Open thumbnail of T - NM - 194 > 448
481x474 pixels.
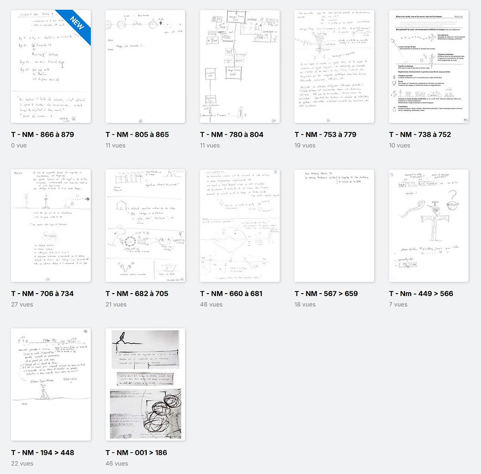click(x=51, y=384)
